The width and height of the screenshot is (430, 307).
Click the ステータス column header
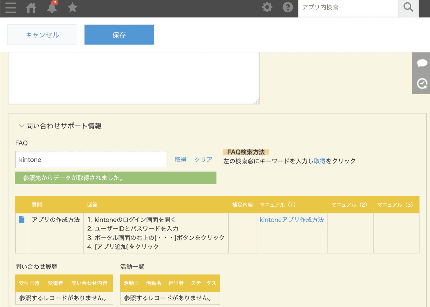204,283
